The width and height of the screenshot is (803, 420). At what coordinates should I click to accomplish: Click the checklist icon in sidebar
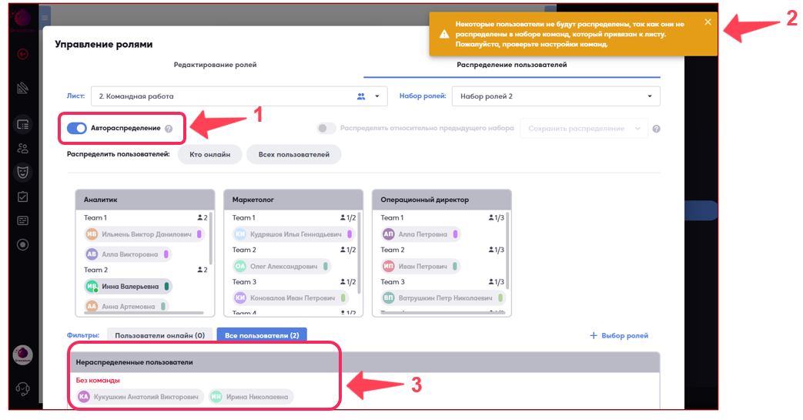pyautogui.click(x=23, y=197)
